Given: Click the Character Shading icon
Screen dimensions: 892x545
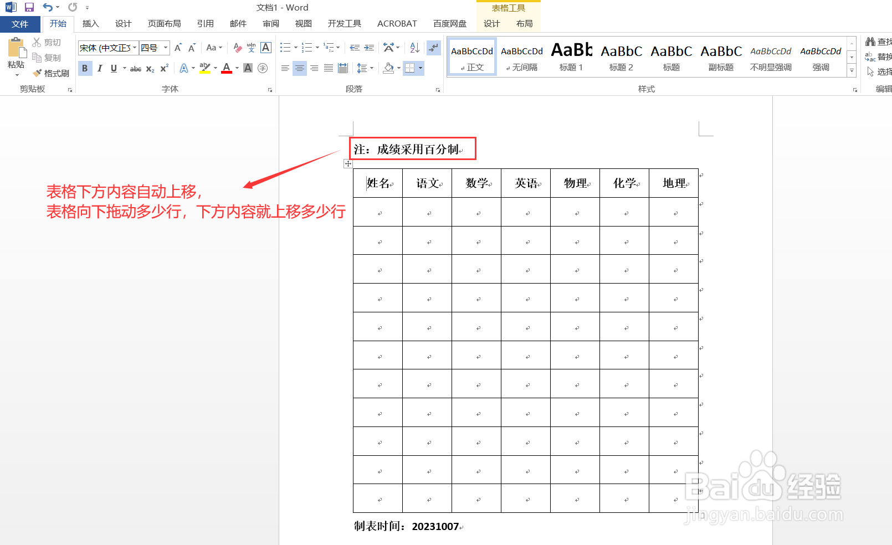Looking at the screenshot, I should coord(248,68).
